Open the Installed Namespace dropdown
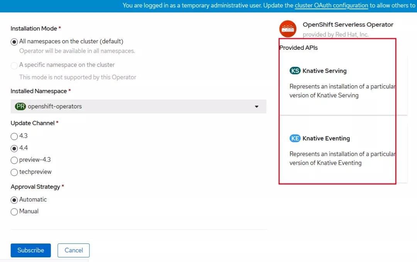This screenshot has width=417, height=262. click(138, 106)
